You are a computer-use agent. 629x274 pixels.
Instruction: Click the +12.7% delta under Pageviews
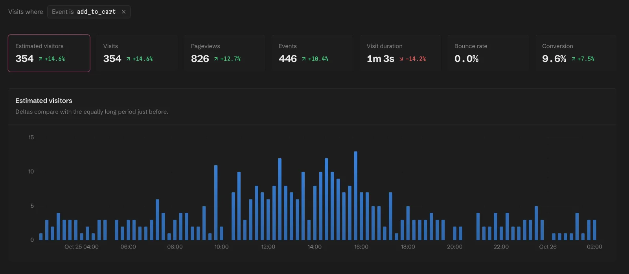tap(227, 59)
